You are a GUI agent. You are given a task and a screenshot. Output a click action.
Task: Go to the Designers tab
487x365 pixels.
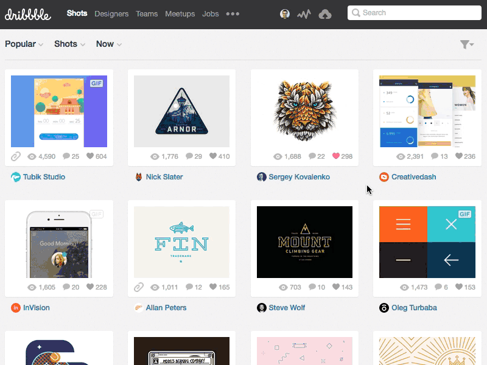point(111,13)
